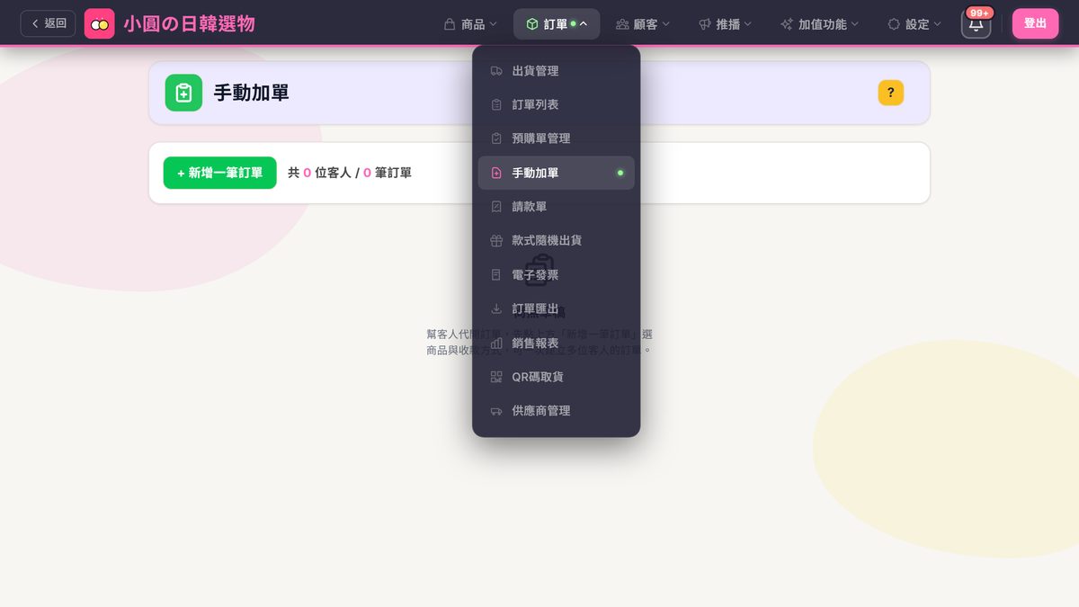Image resolution: width=1079 pixels, height=607 pixels.
Task: Open 請款單 menu entry
Action: (556, 207)
